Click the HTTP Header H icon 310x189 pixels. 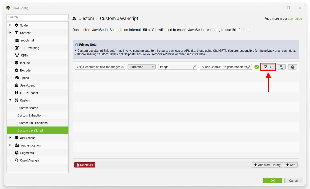17,93
